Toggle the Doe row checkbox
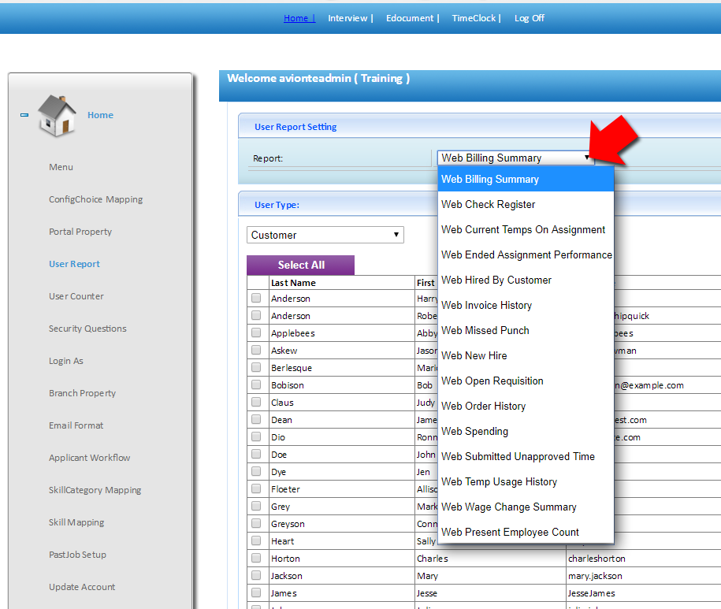This screenshot has width=721, height=609. (256, 454)
